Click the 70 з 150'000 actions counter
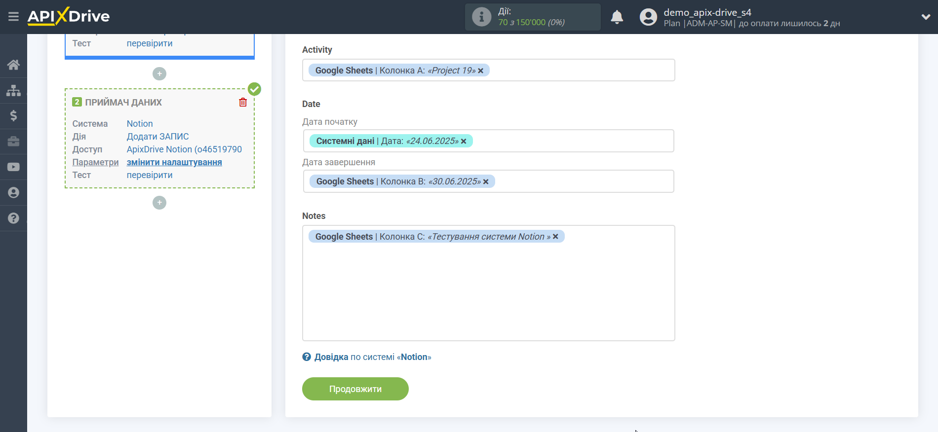938x432 pixels. click(531, 22)
